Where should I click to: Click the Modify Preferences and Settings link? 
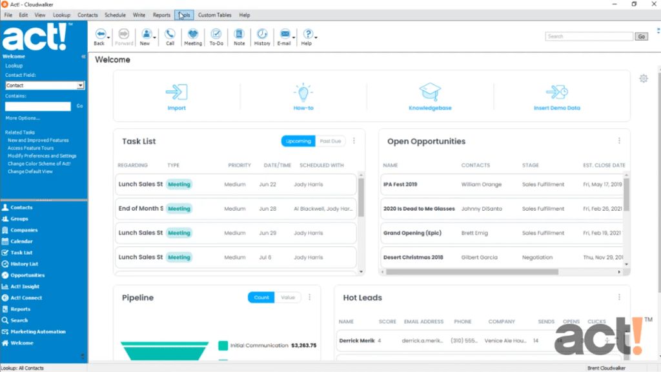tap(42, 156)
